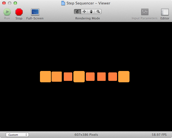
Task: Zoom the window with green button
Action: coord(15,3)
